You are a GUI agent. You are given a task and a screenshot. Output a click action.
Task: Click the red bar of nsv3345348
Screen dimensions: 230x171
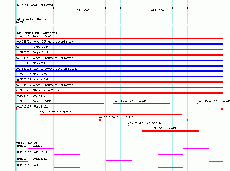[141, 104]
